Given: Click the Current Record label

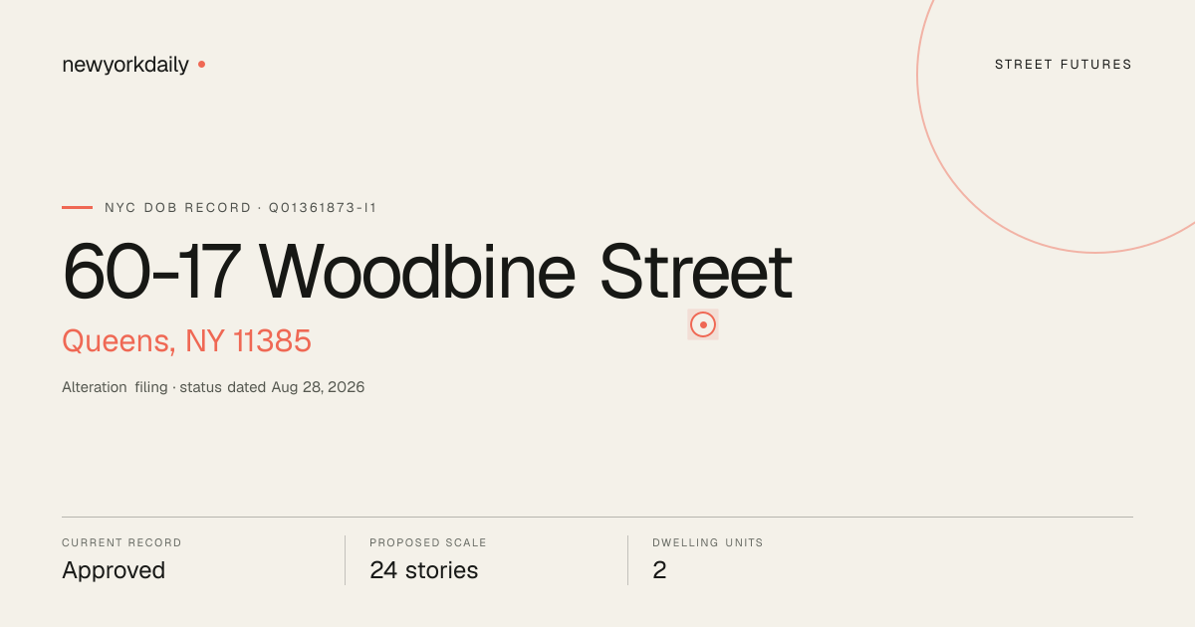Looking at the screenshot, I should (x=121, y=543).
